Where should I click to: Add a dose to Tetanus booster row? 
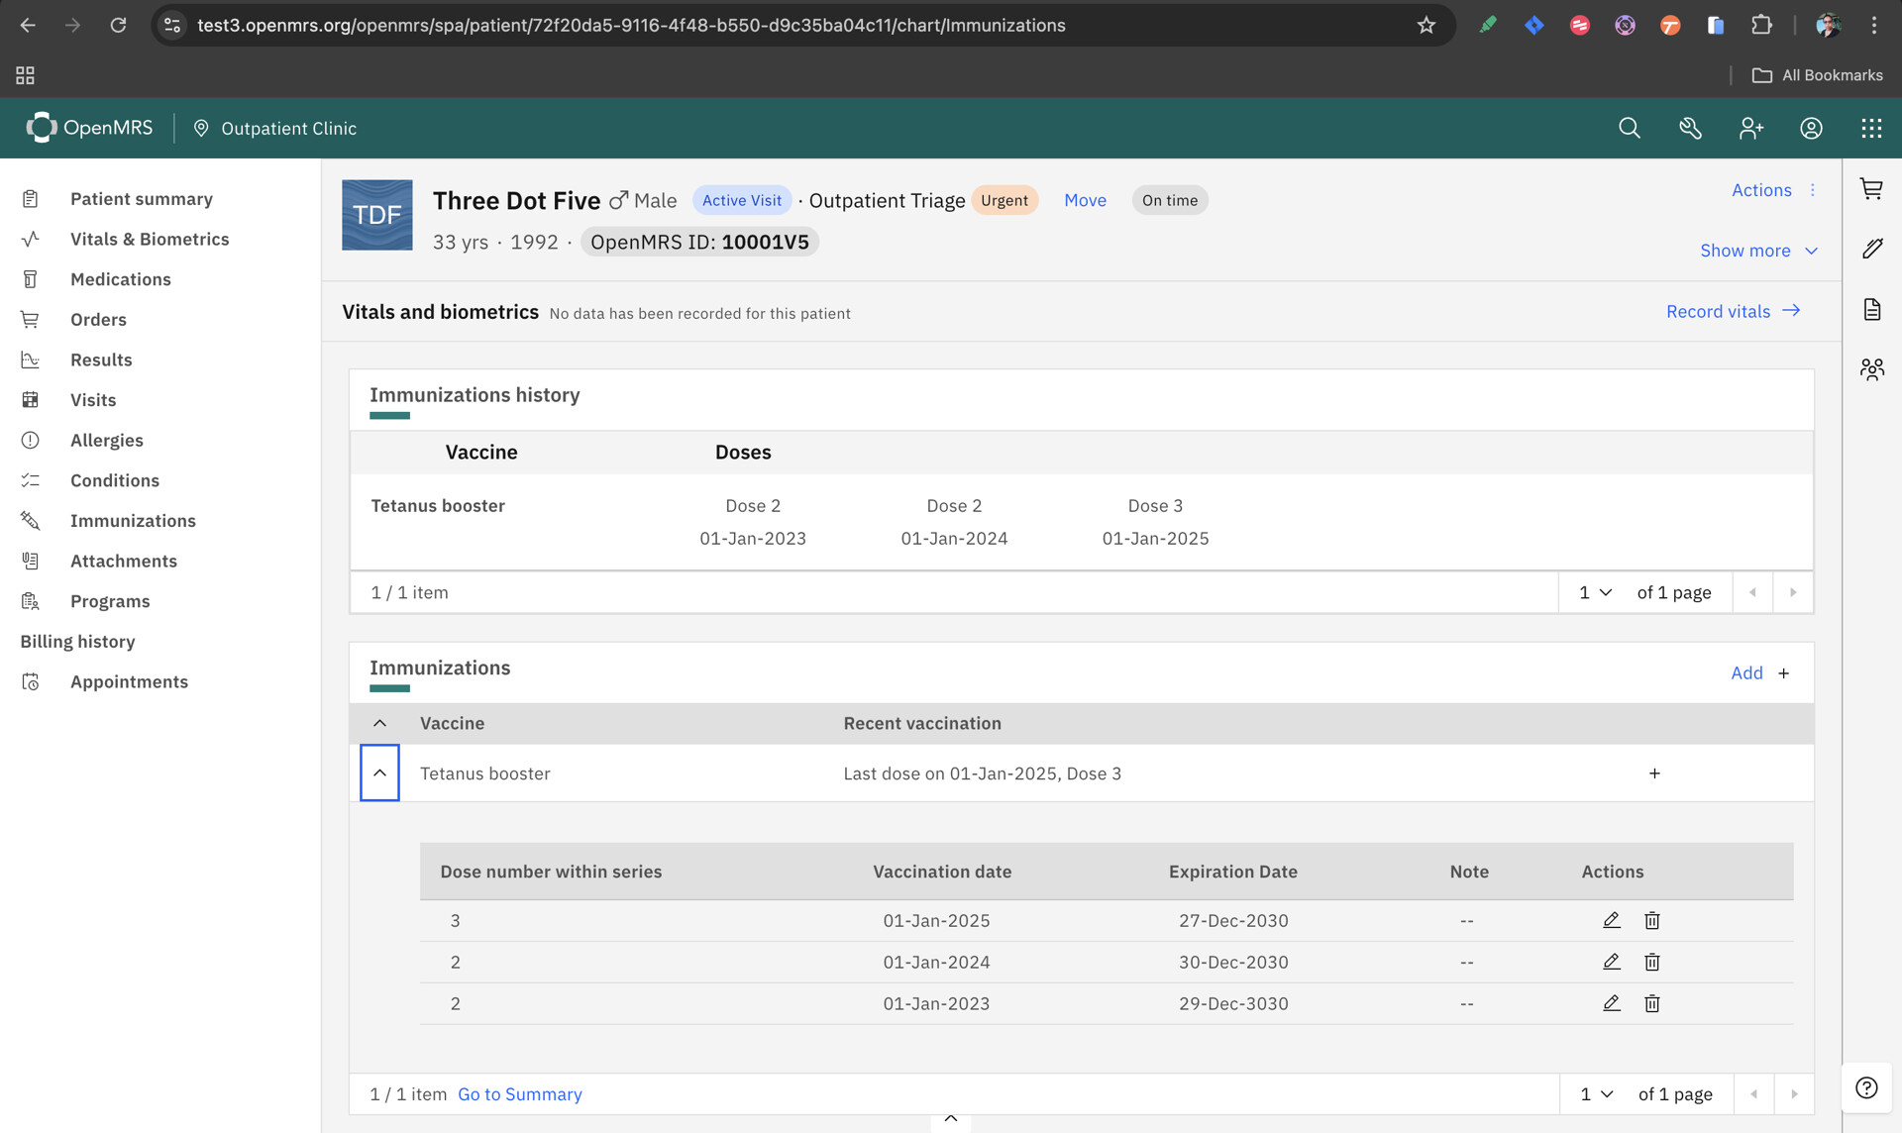[1653, 773]
